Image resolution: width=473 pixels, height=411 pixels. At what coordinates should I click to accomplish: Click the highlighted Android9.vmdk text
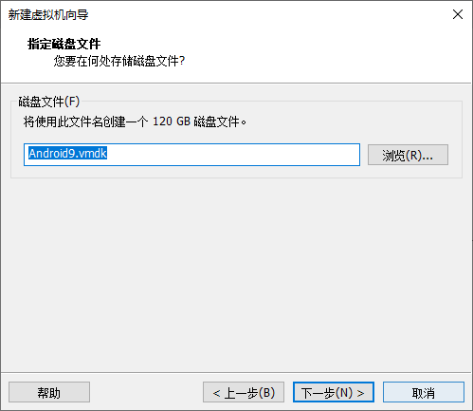[x=67, y=153]
